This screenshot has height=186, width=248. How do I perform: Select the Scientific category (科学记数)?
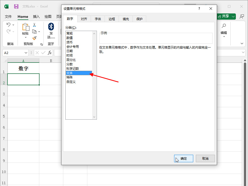point(79,69)
